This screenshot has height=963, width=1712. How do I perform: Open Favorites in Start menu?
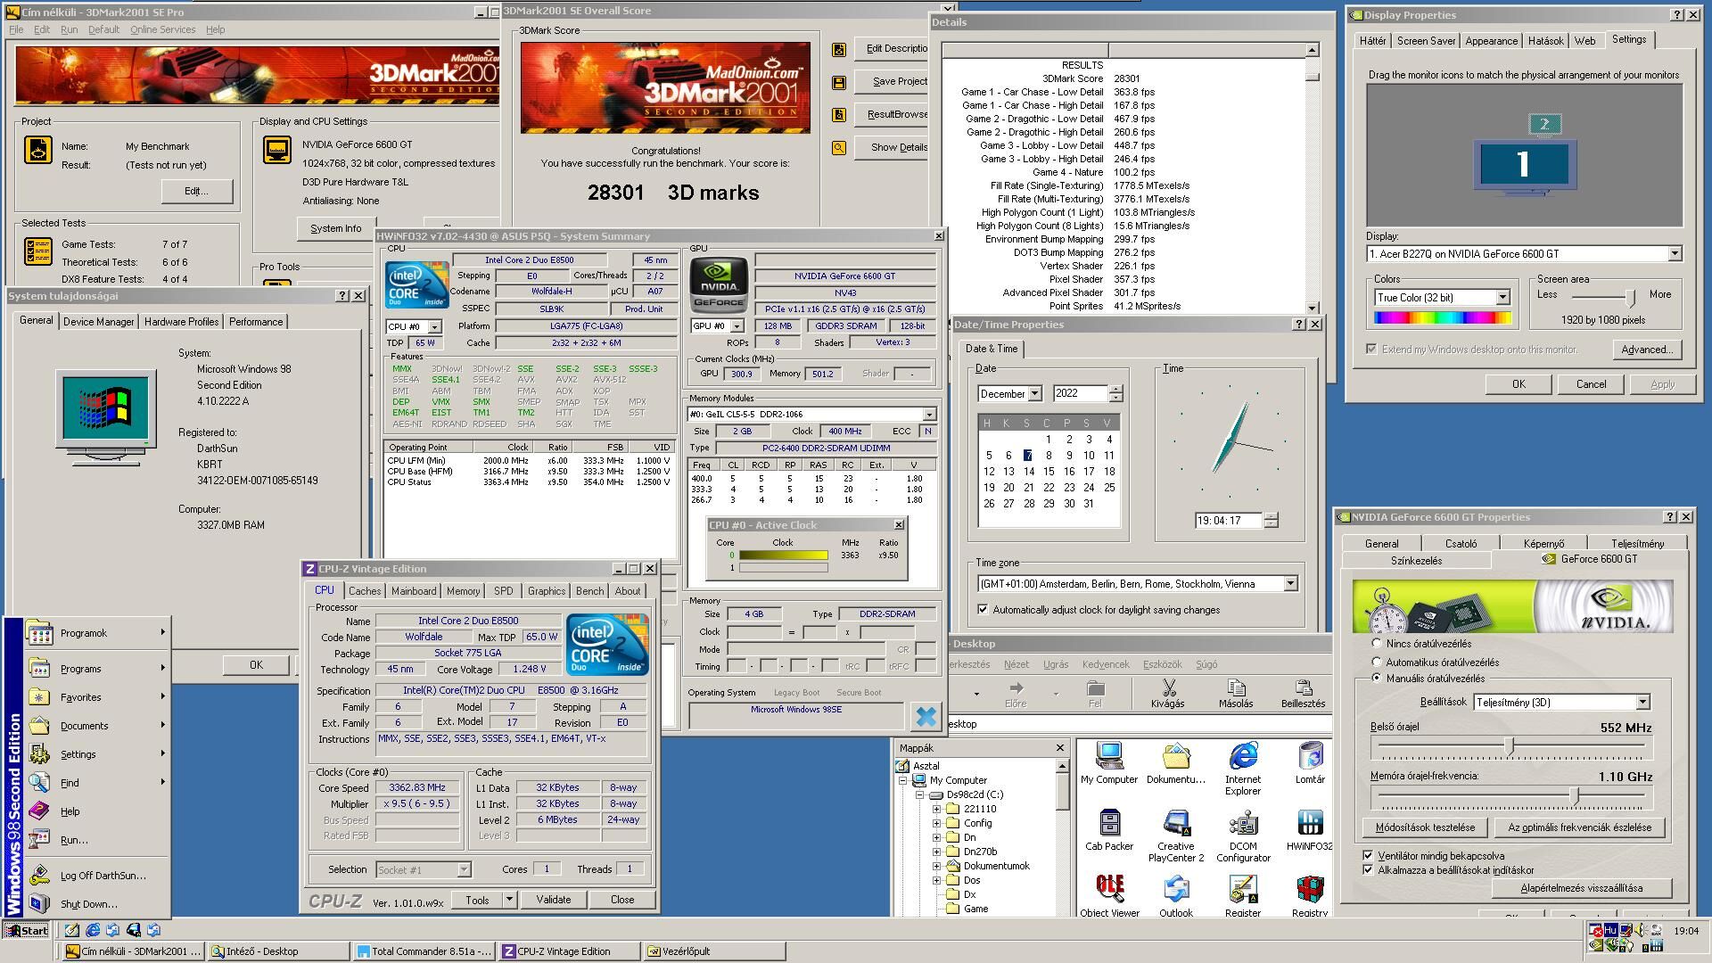click(98, 697)
